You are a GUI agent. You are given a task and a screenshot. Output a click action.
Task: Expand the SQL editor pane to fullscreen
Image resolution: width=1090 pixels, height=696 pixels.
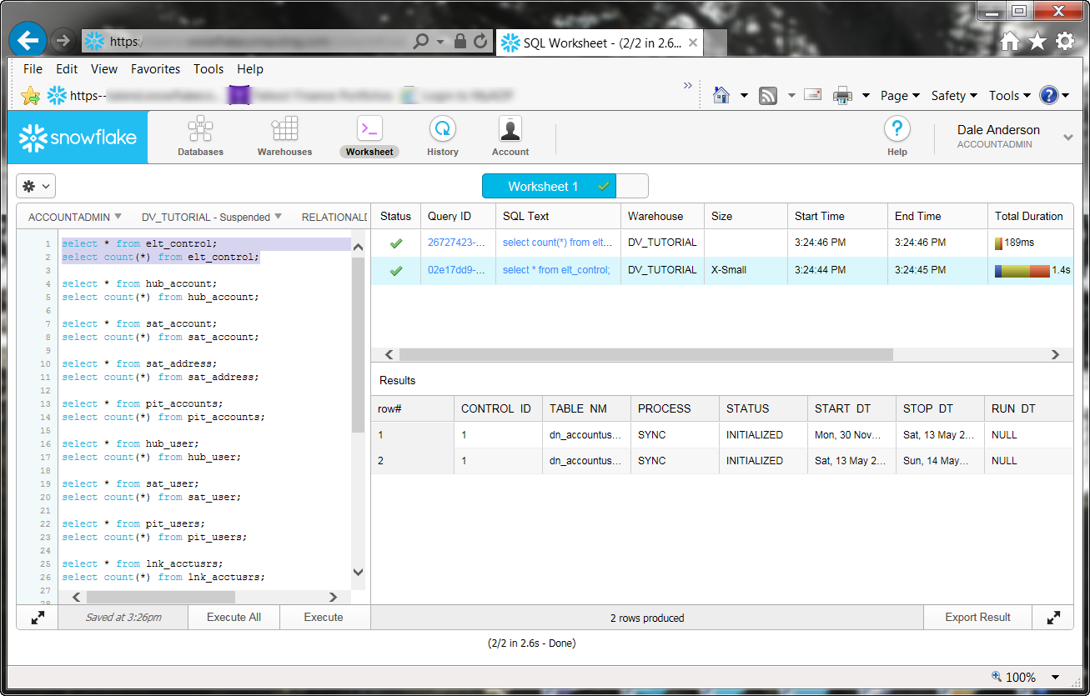point(38,618)
